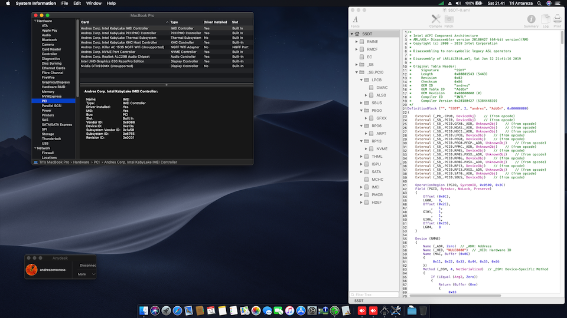Open Finder from the dock
This screenshot has height=318, width=567.
point(144,310)
